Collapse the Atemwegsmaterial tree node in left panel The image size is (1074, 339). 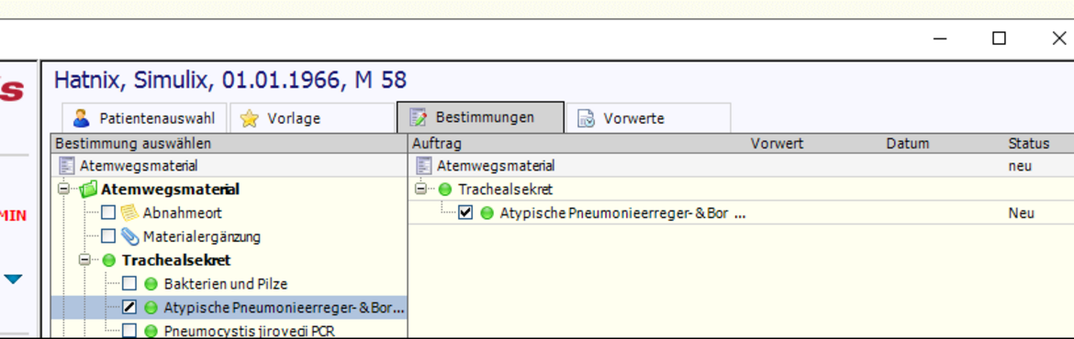point(64,190)
